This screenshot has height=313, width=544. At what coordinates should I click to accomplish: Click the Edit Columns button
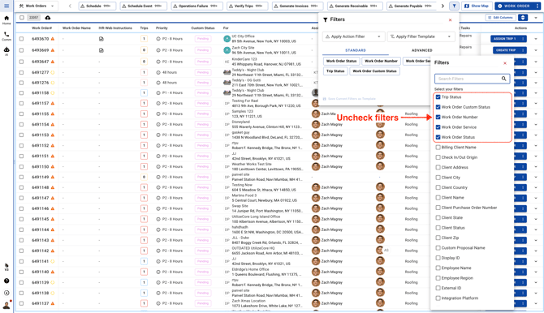501,17
